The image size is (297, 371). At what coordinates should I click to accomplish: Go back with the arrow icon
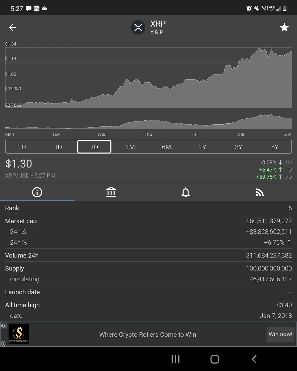pyautogui.click(x=12, y=27)
